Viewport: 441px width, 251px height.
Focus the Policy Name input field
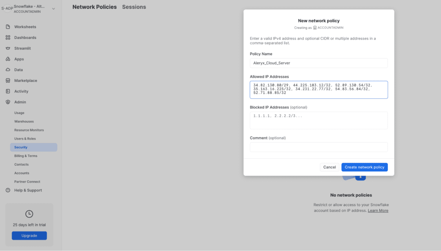pos(318,63)
